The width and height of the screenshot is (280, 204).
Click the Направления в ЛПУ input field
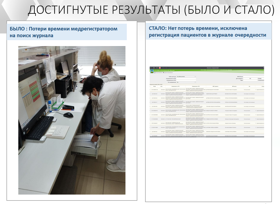(186, 80)
